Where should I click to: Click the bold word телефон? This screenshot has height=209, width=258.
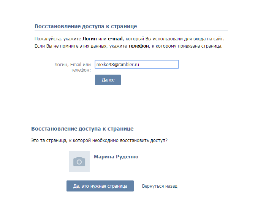139,46
